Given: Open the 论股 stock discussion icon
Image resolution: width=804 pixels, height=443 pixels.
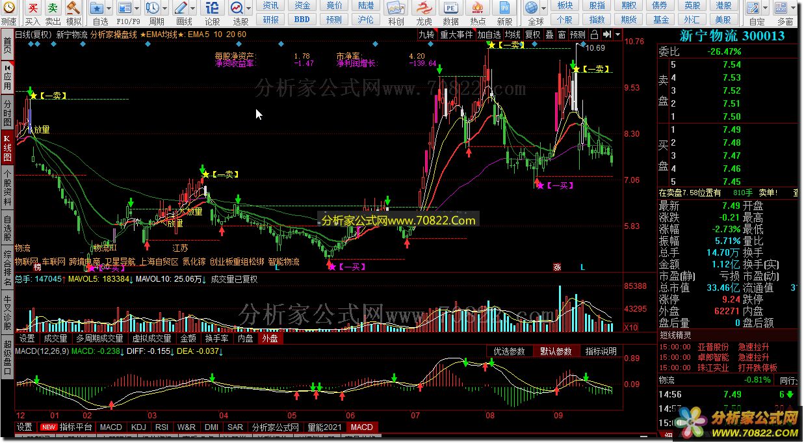Looking at the screenshot, I should (x=213, y=8).
